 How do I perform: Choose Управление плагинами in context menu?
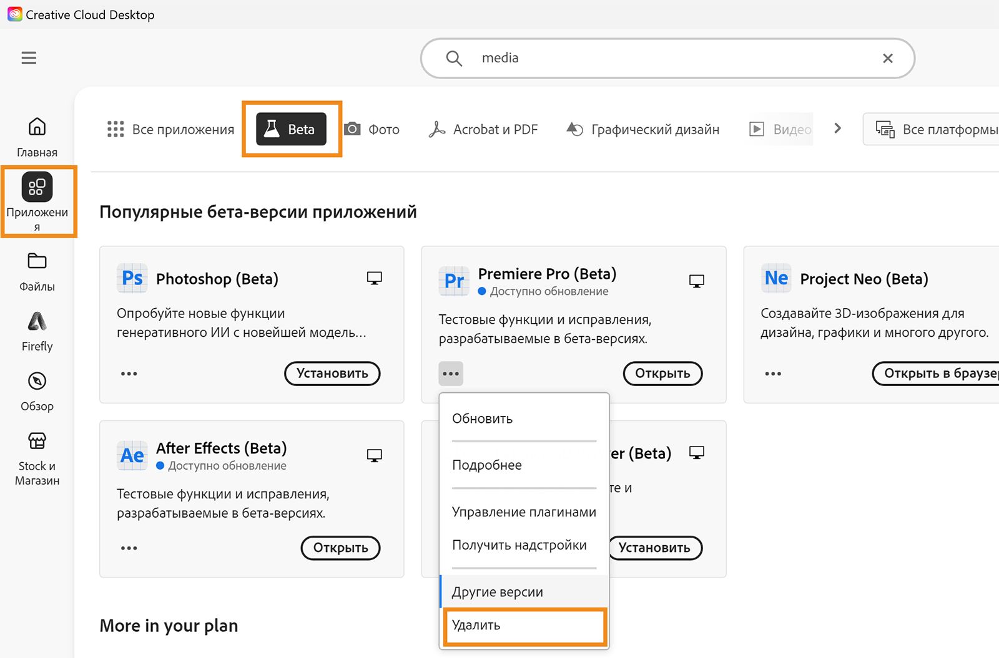click(524, 512)
